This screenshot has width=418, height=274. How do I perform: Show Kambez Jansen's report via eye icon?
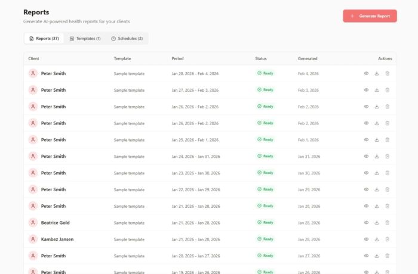click(366, 239)
